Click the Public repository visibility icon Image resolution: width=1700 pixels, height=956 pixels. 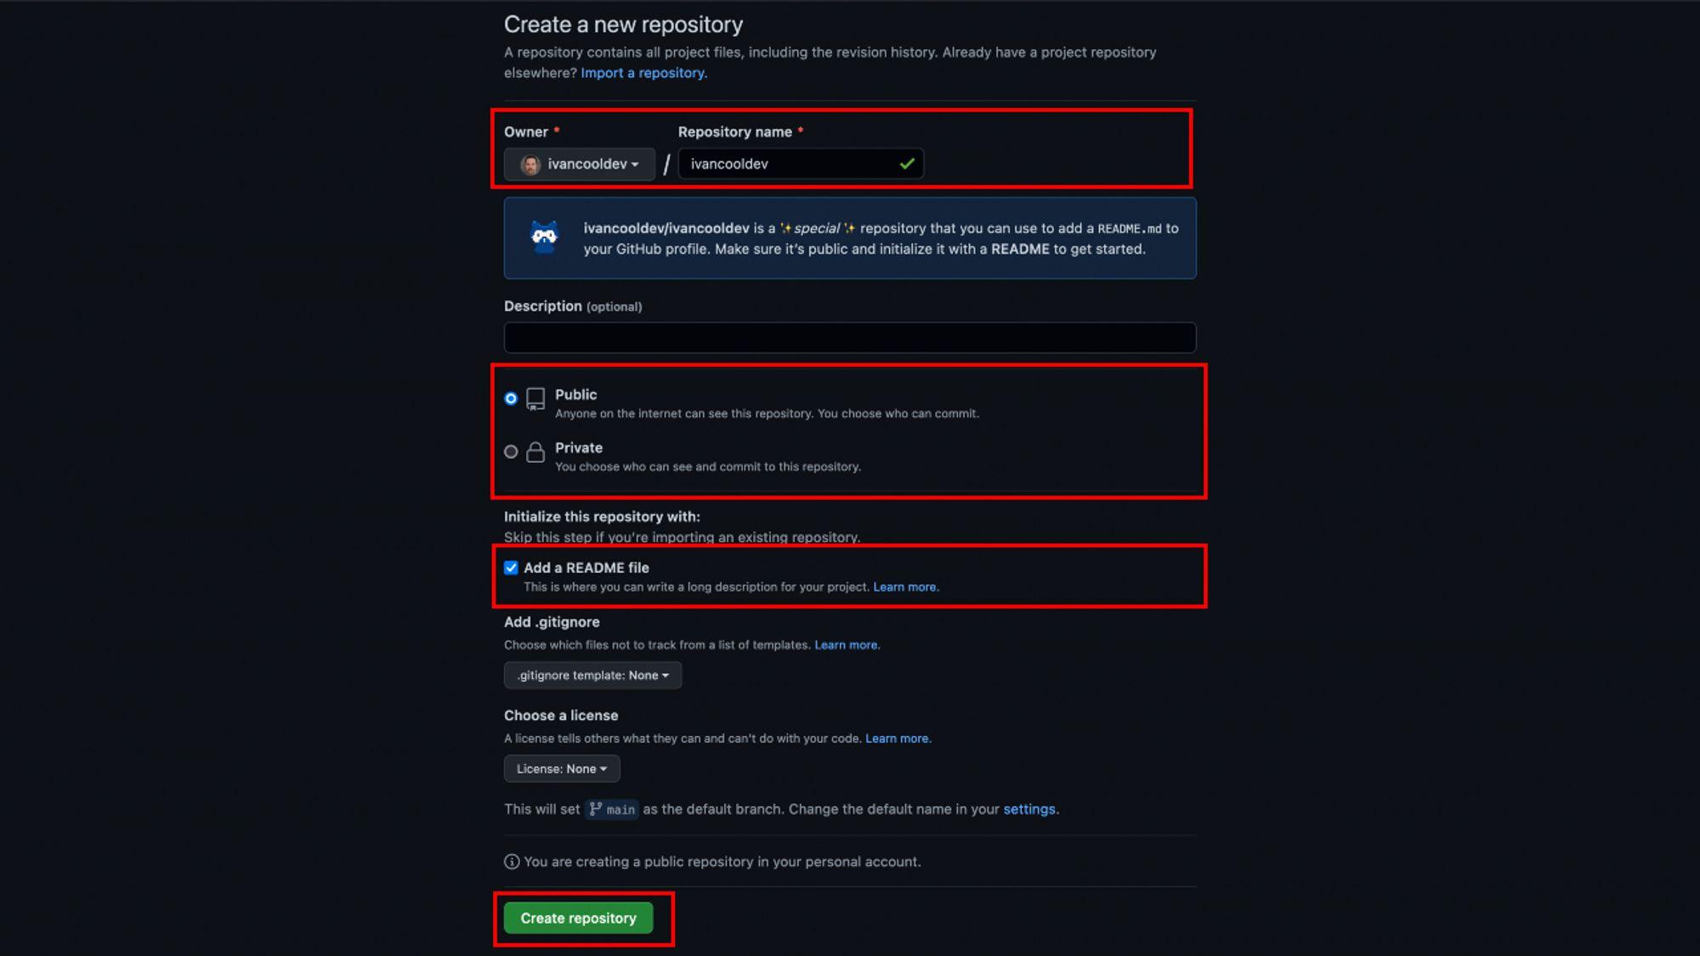pos(535,398)
